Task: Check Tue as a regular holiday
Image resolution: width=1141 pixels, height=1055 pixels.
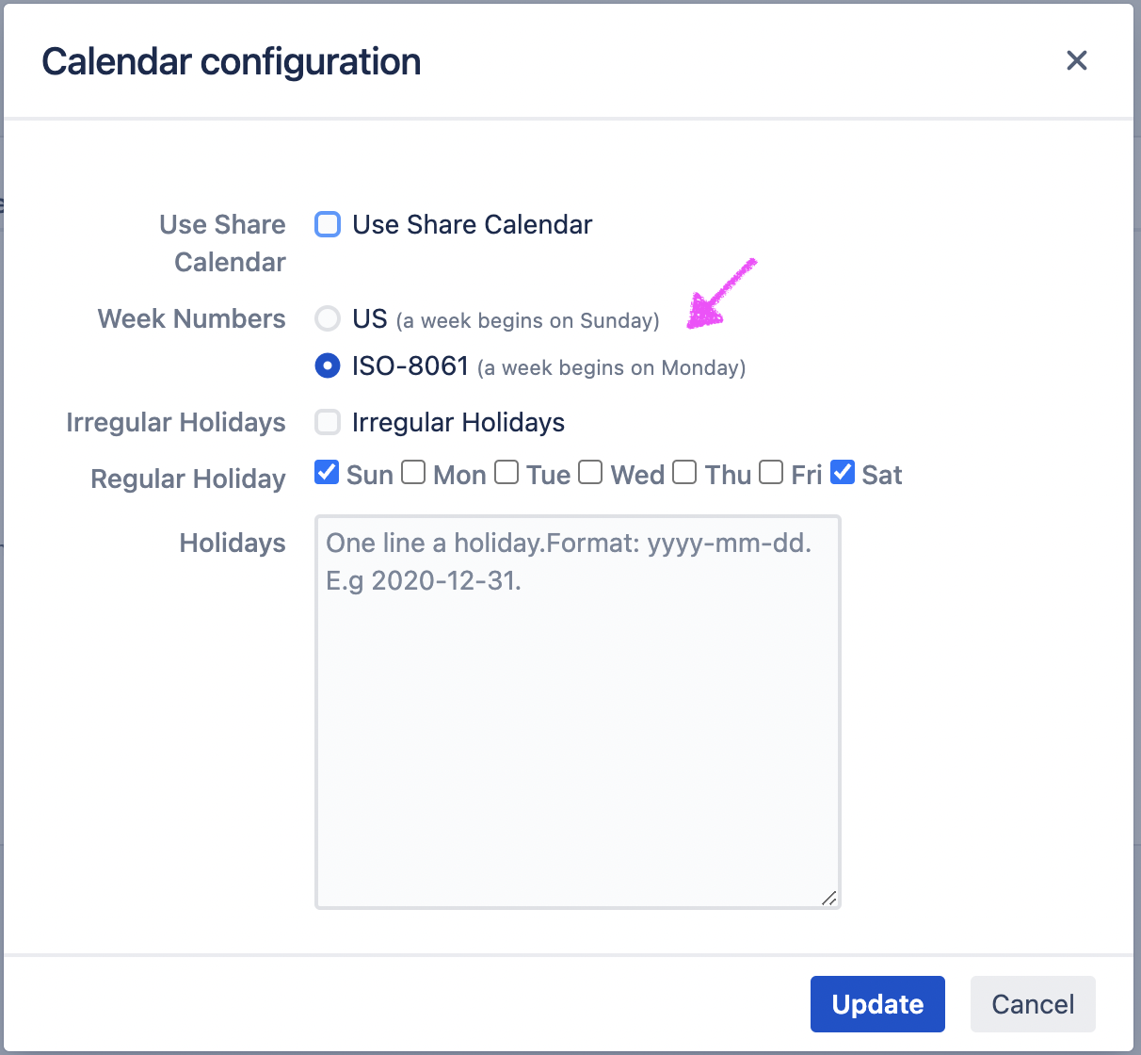Action: click(506, 472)
